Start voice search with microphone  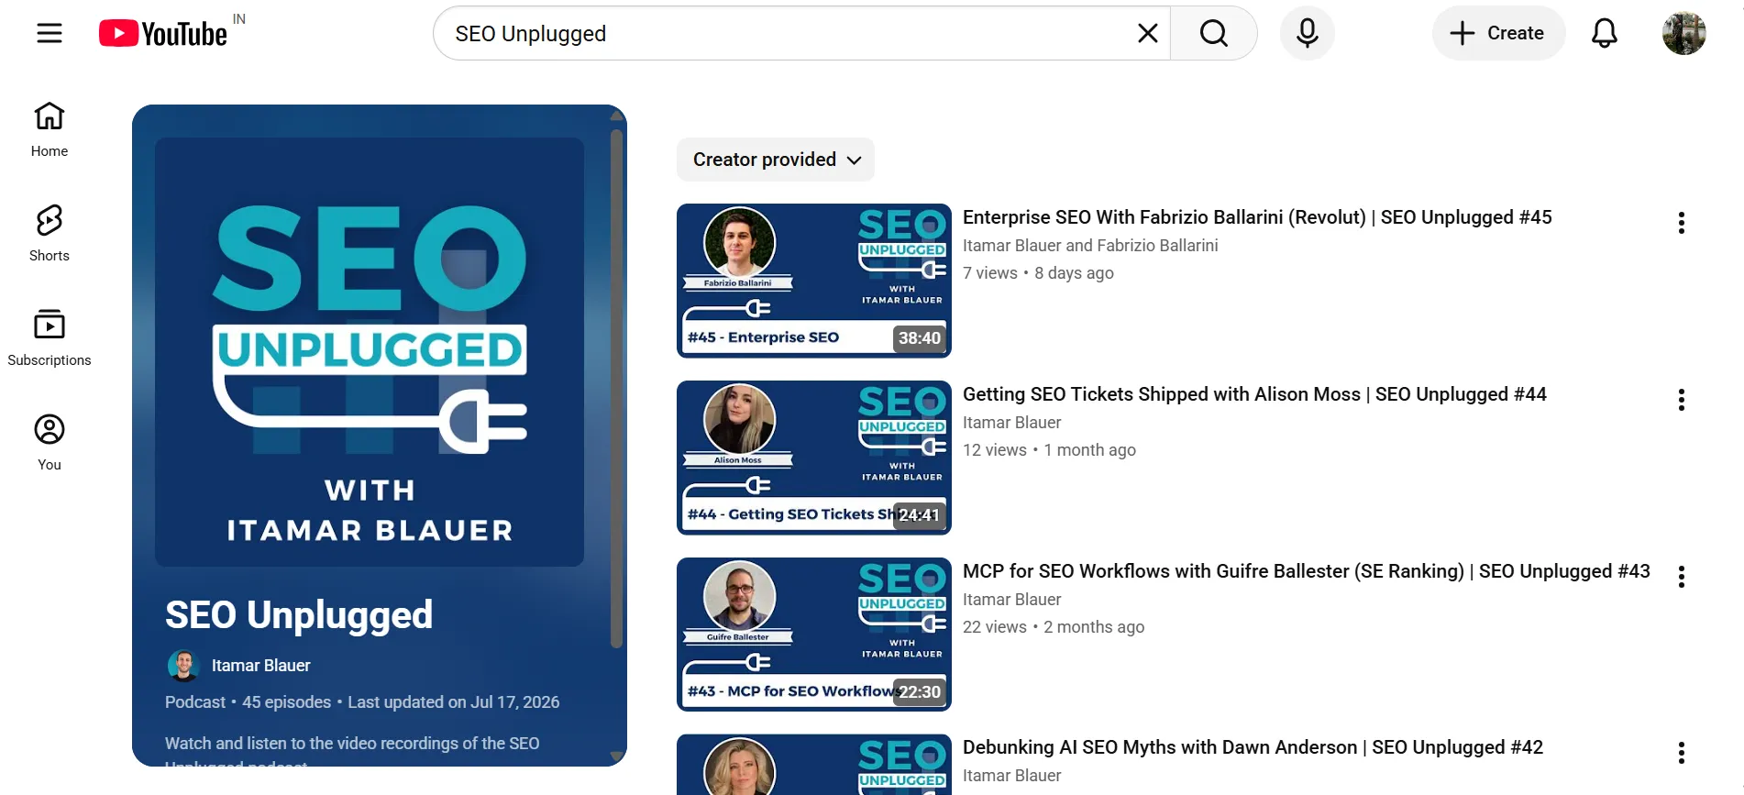(1308, 33)
